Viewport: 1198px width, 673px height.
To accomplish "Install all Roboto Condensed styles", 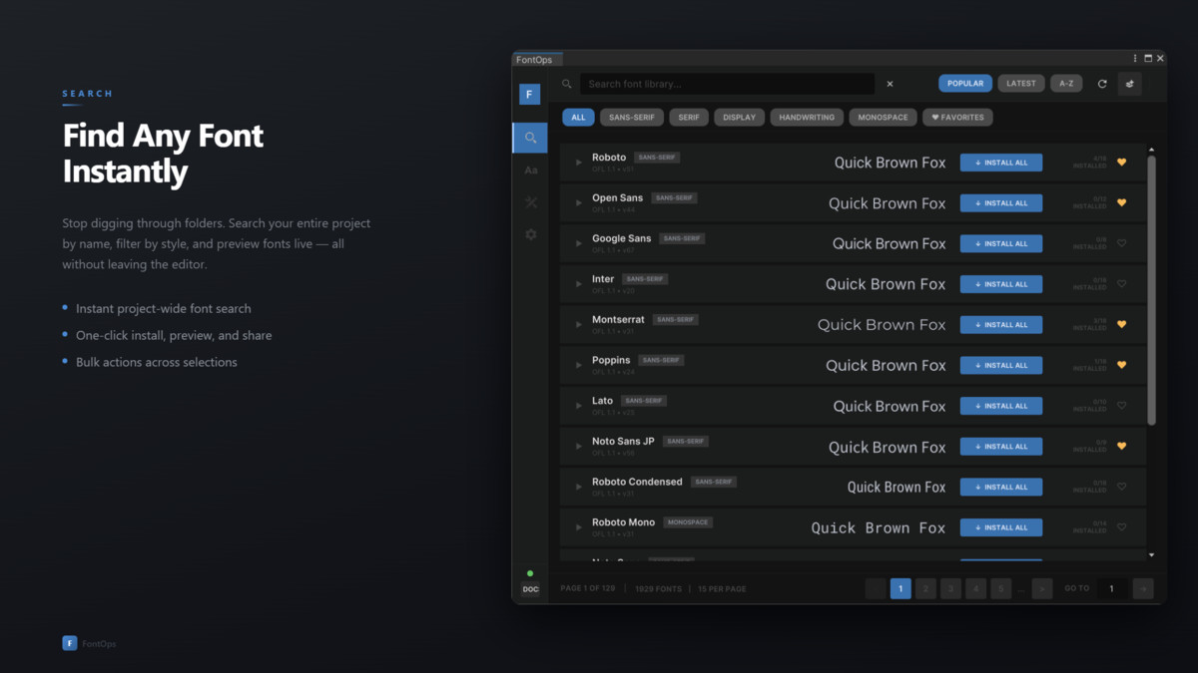I will (x=1001, y=487).
